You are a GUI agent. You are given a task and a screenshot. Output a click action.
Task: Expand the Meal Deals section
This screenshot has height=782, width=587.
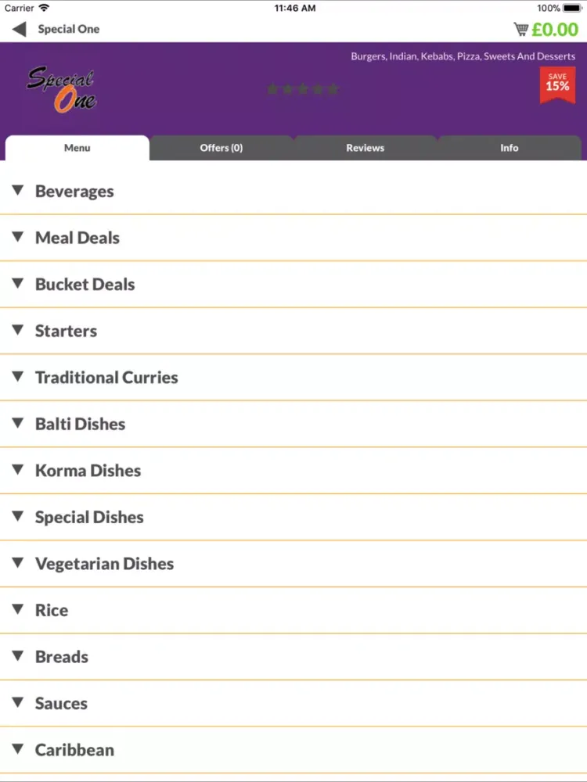pos(77,238)
